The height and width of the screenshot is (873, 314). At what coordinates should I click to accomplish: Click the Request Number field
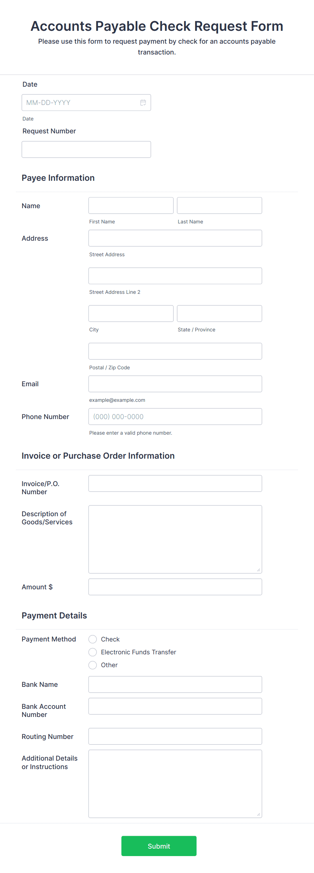coord(86,150)
